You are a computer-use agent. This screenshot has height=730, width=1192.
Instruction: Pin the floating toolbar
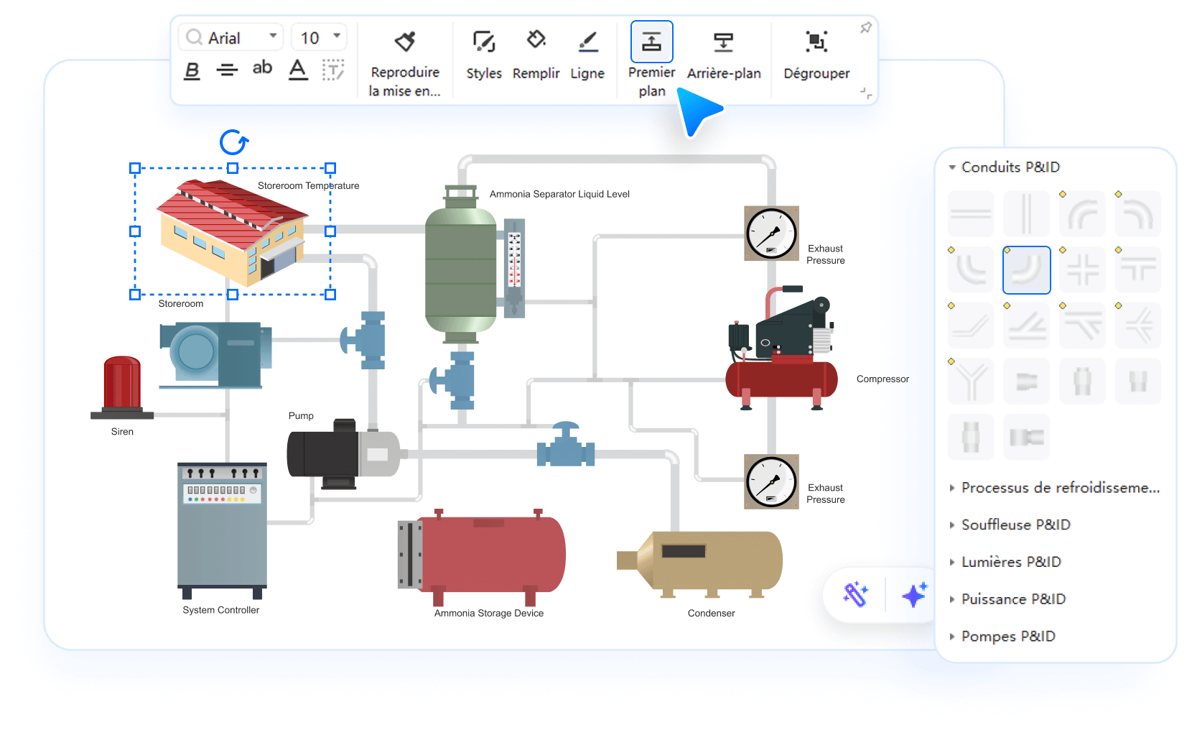pos(865,28)
